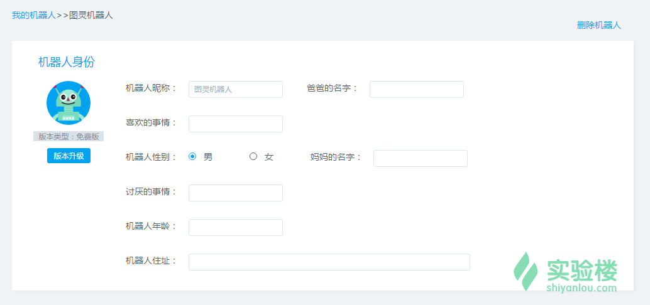Click the 机器人性别 field label
650x305 pixels.
[x=151, y=157]
